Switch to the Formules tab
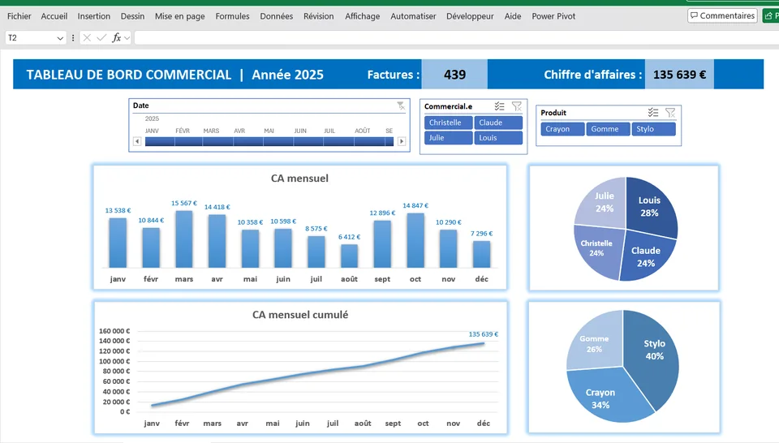Screen dimensions: 779x443 pos(233,16)
